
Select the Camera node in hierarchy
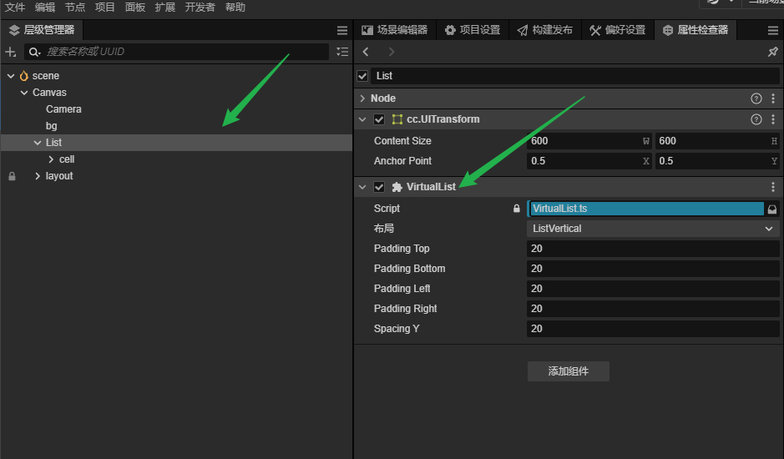(63, 109)
